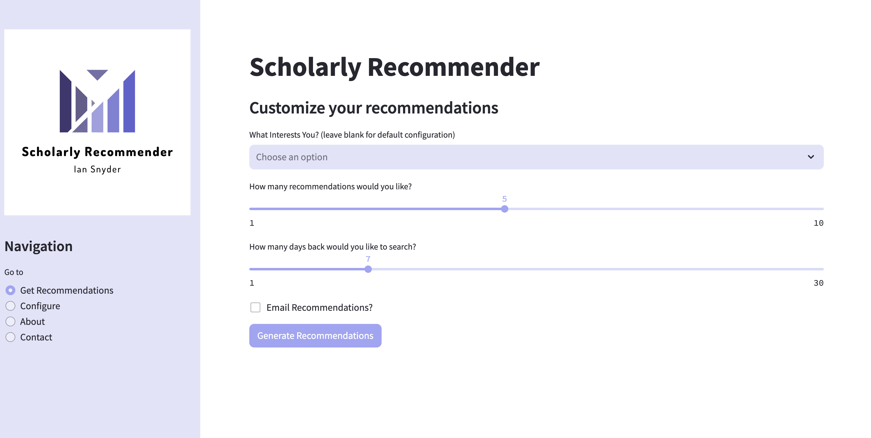871x438 pixels.
Task: Enable the Email Recommendations checkbox
Action: click(x=255, y=307)
